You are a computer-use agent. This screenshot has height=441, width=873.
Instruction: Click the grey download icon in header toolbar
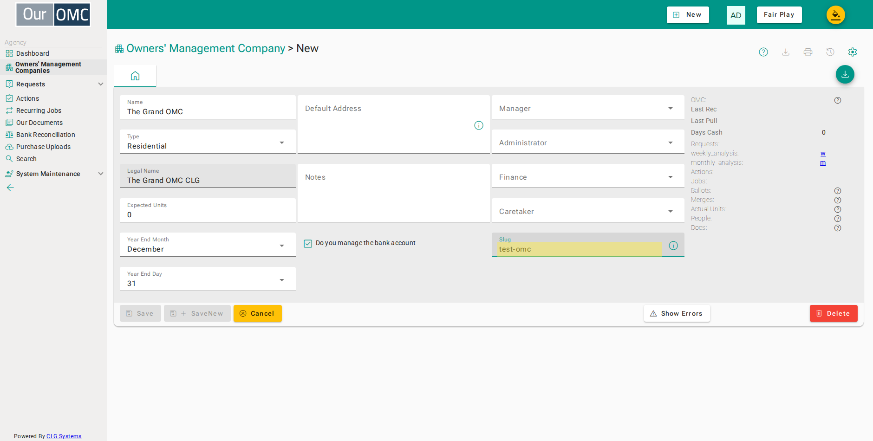pyautogui.click(x=786, y=52)
